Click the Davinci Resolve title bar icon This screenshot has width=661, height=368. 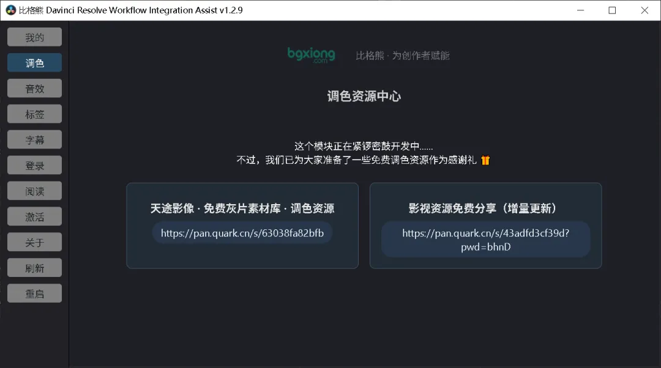pyautogui.click(x=11, y=10)
